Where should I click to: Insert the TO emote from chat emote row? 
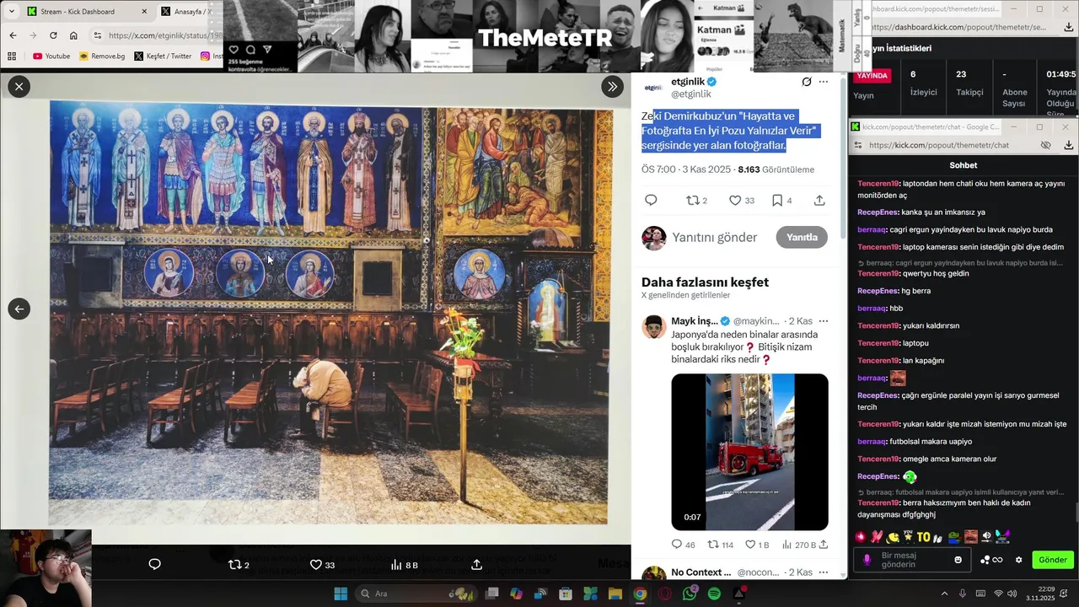coord(923,536)
